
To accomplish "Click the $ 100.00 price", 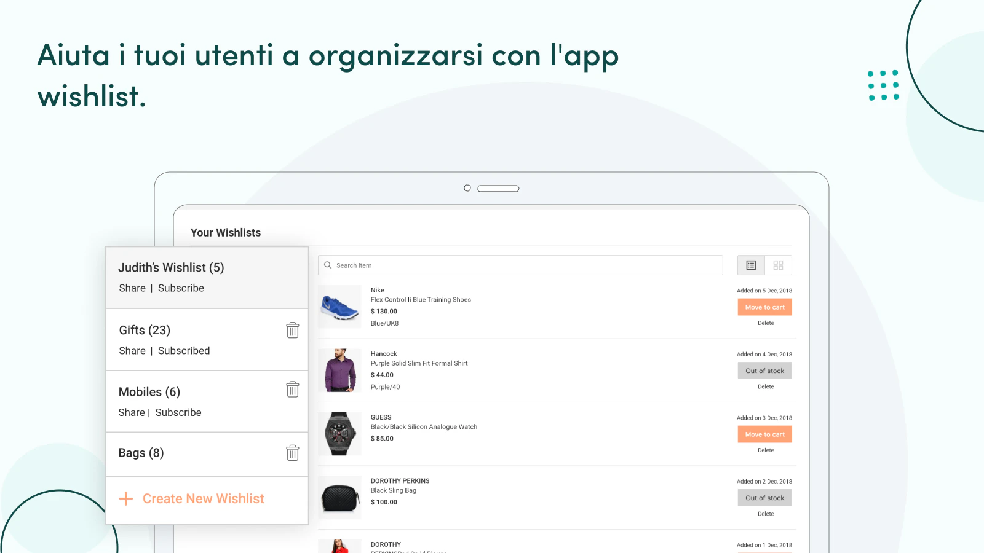I will click(x=384, y=503).
